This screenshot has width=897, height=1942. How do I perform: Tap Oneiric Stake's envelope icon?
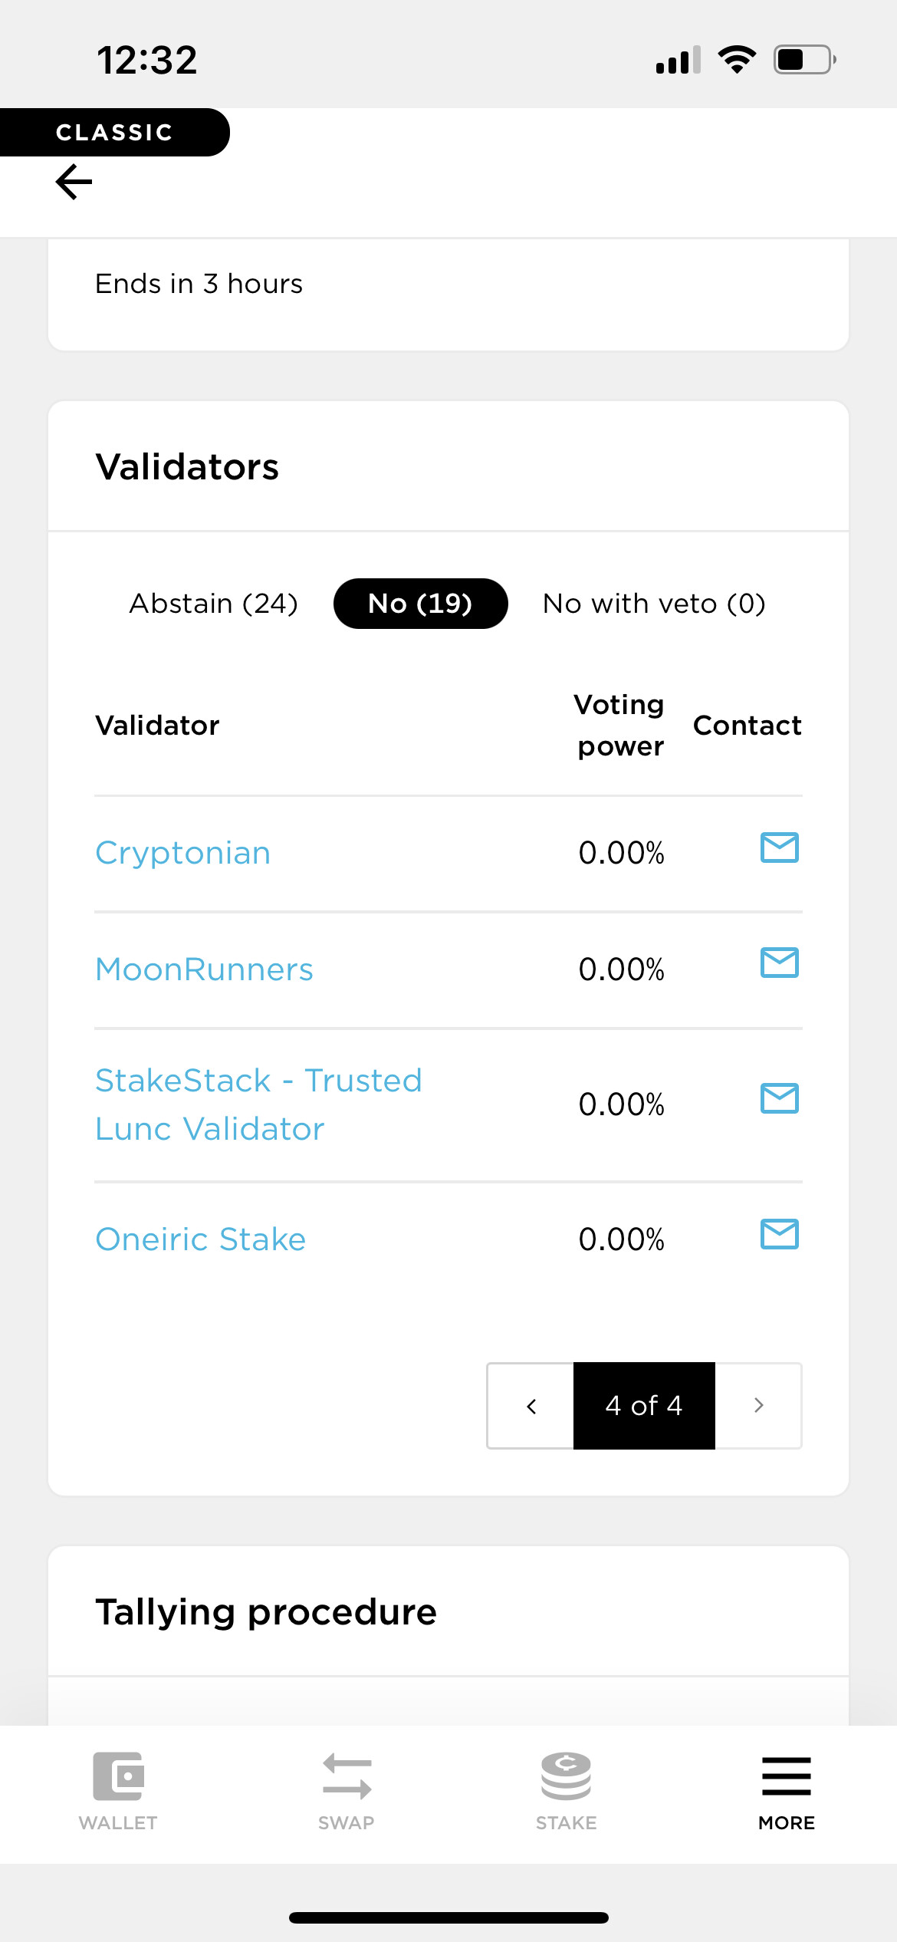pos(779,1234)
